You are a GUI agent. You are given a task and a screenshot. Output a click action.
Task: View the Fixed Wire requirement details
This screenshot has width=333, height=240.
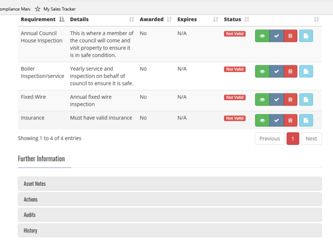tap(262, 99)
